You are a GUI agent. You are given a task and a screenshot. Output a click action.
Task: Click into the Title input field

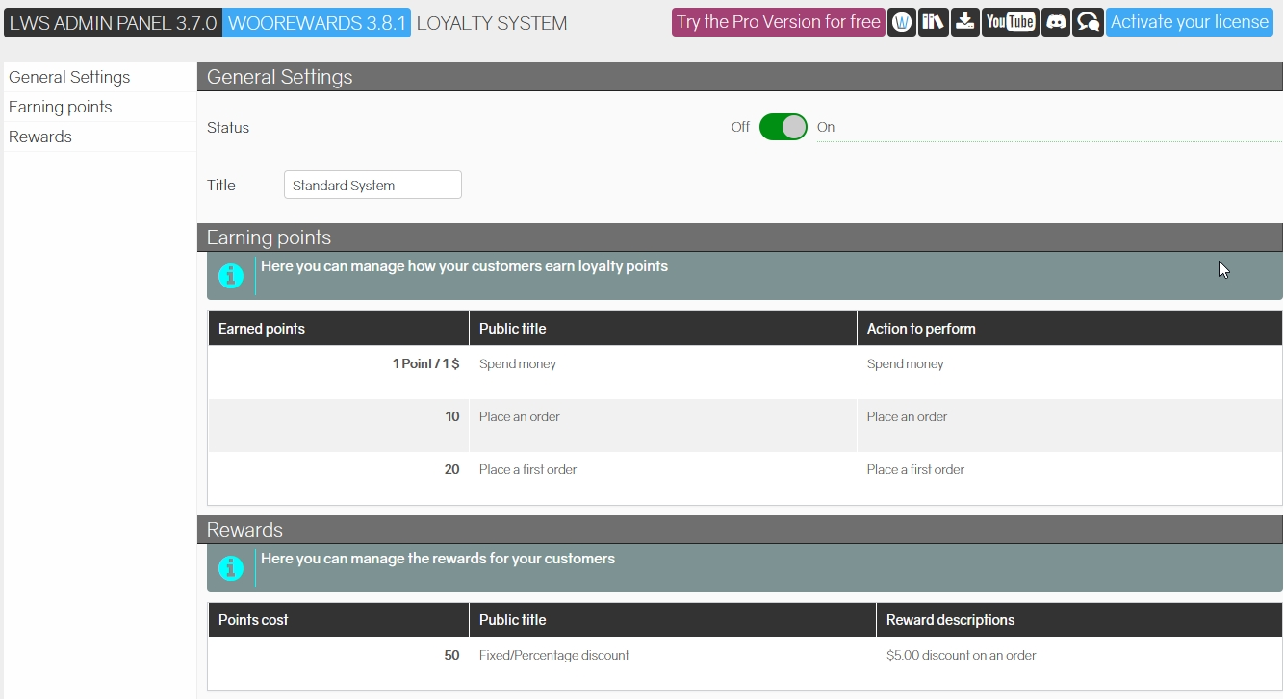(x=372, y=186)
